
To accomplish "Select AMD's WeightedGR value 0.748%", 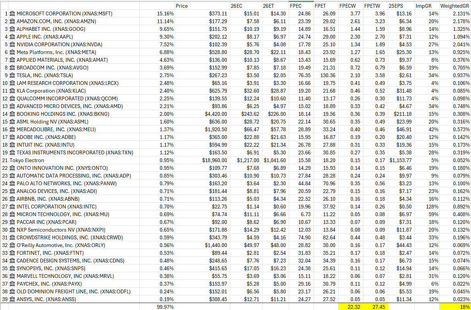I will pos(455,106).
